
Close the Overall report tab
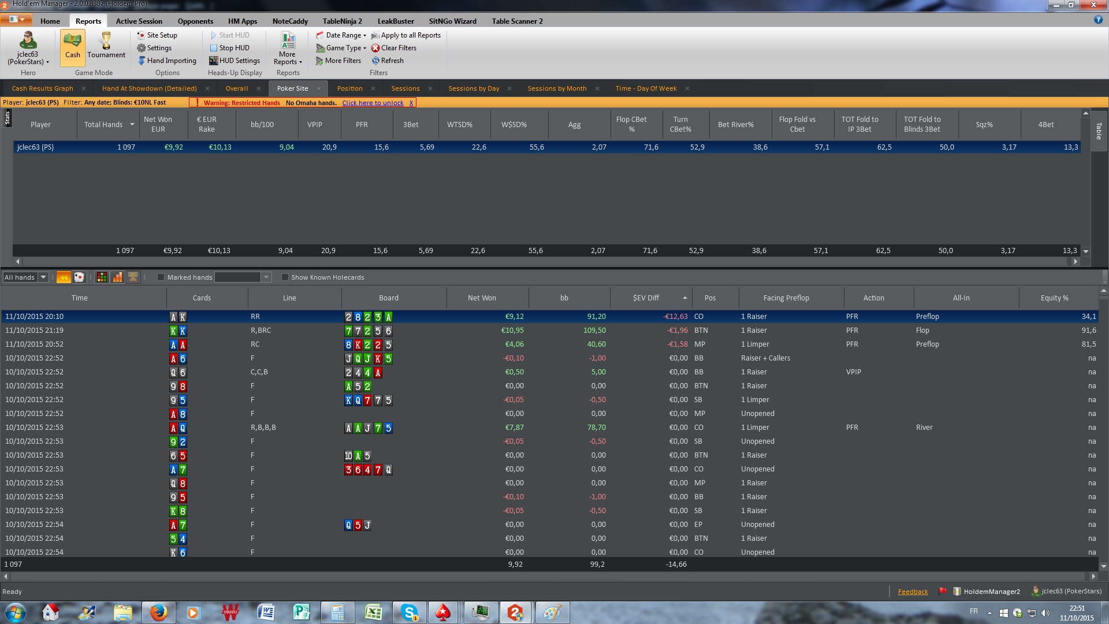coord(258,88)
